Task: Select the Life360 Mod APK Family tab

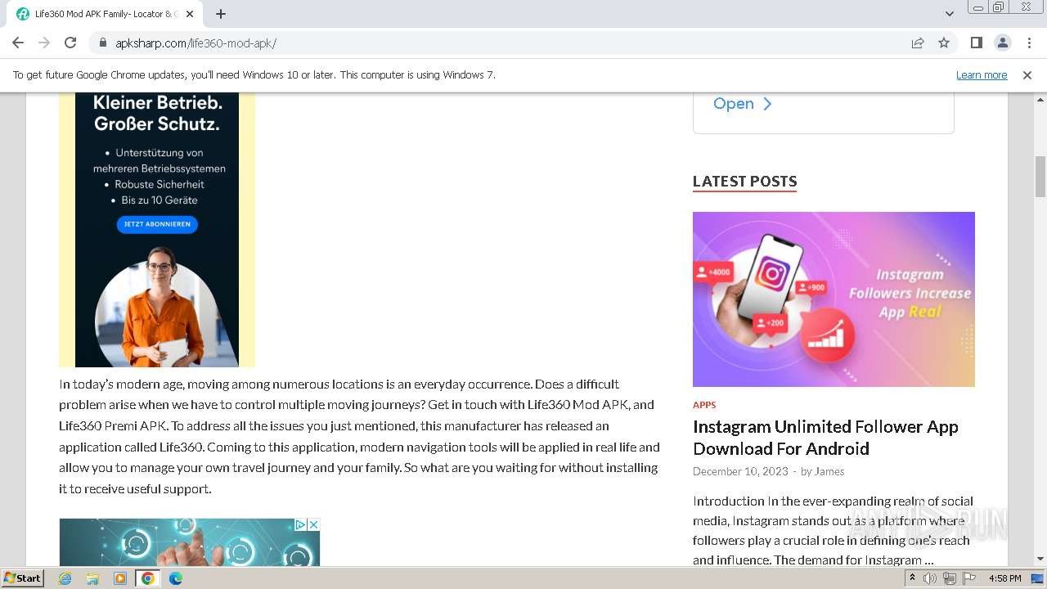Action: (101, 14)
